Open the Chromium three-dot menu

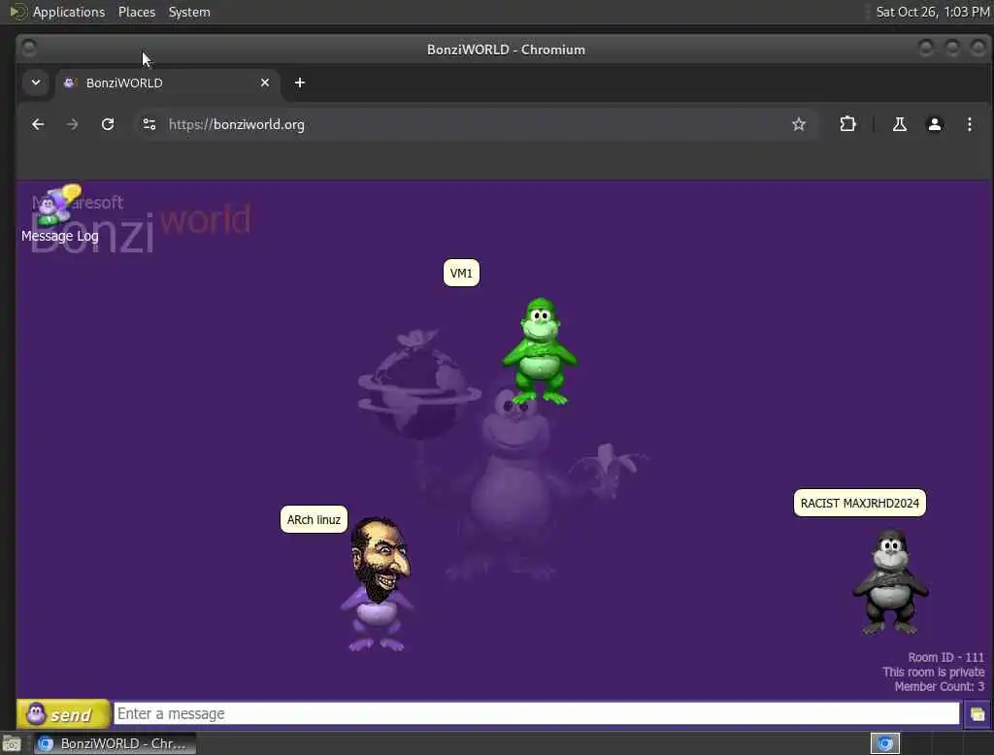(970, 124)
